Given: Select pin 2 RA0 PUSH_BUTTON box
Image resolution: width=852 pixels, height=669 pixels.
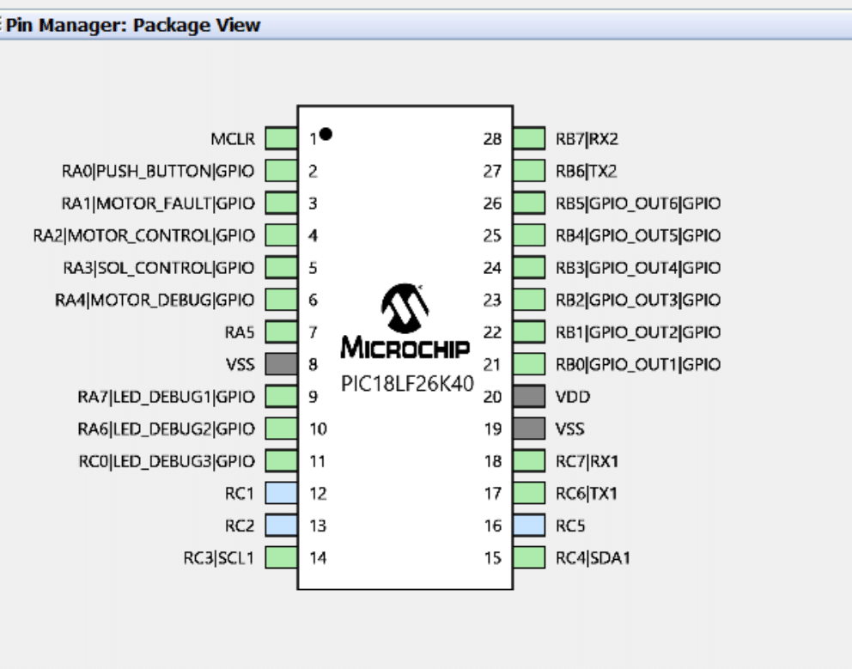Looking at the screenshot, I should point(282,171).
